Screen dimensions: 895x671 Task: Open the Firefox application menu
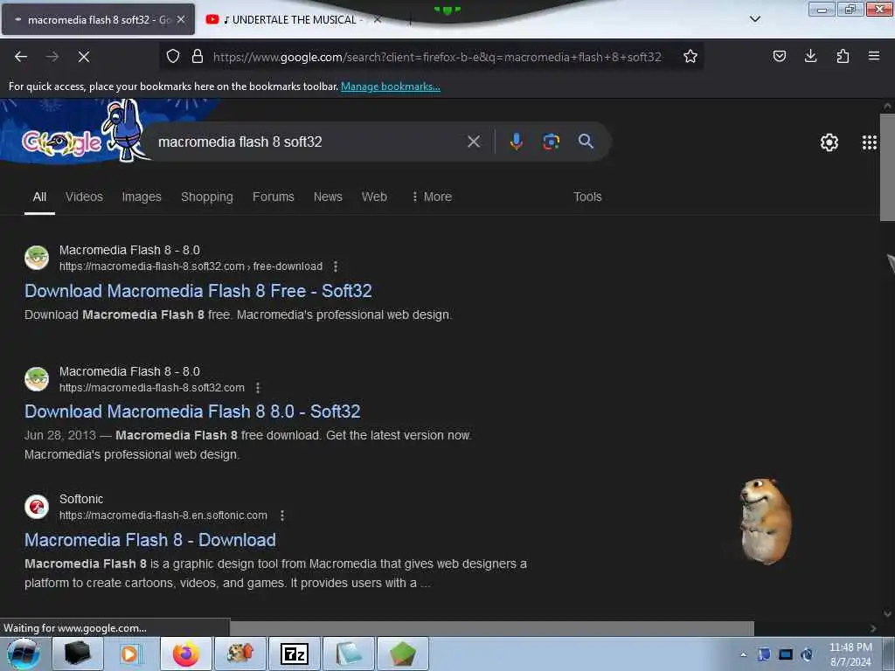coord(874,56)
